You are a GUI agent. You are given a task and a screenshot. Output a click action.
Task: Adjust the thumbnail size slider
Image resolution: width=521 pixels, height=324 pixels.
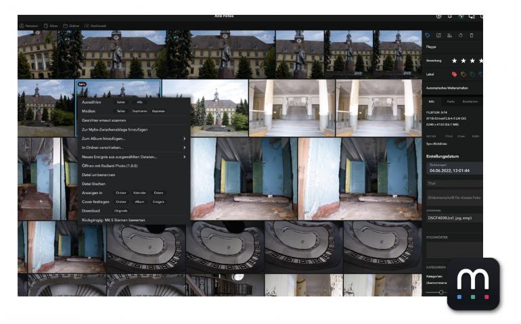point(441,292)
